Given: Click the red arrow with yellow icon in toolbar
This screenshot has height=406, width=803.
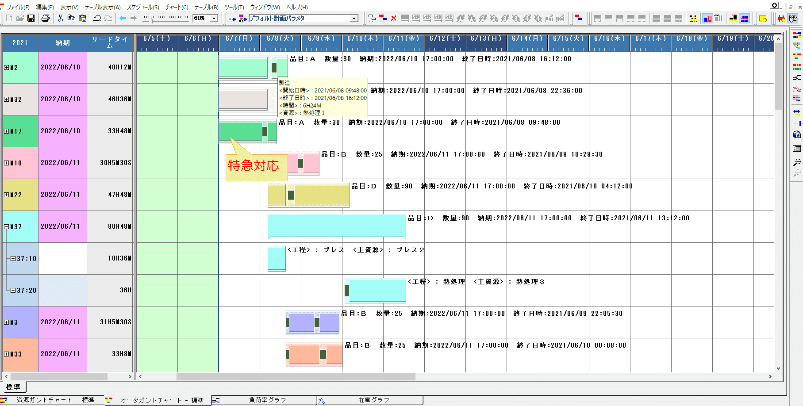Looking at the screenshot, I should pyautogui.click(x=781, y=19).
